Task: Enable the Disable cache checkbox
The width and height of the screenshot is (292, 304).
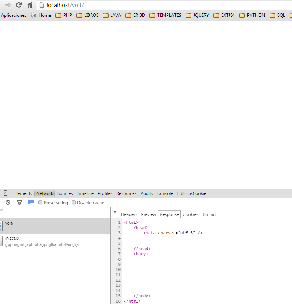Action: pos(74,203)
